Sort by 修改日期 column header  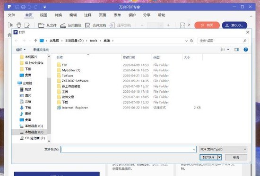(129, 57)
